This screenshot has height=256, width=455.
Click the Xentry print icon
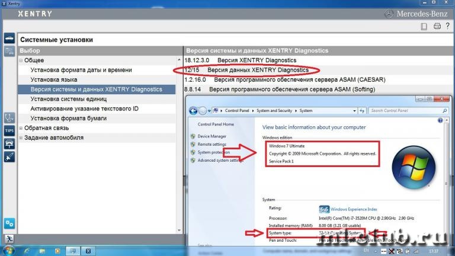437,26
